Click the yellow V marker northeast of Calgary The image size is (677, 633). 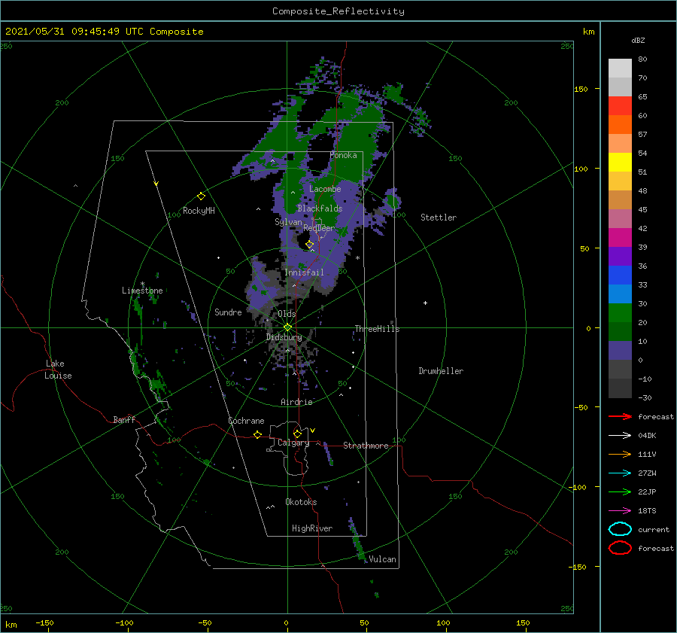313,431
